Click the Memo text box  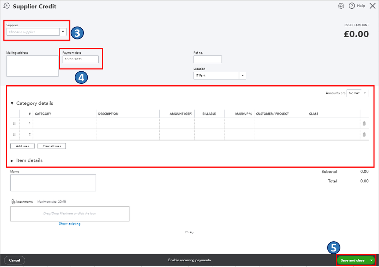coord(53,183)
